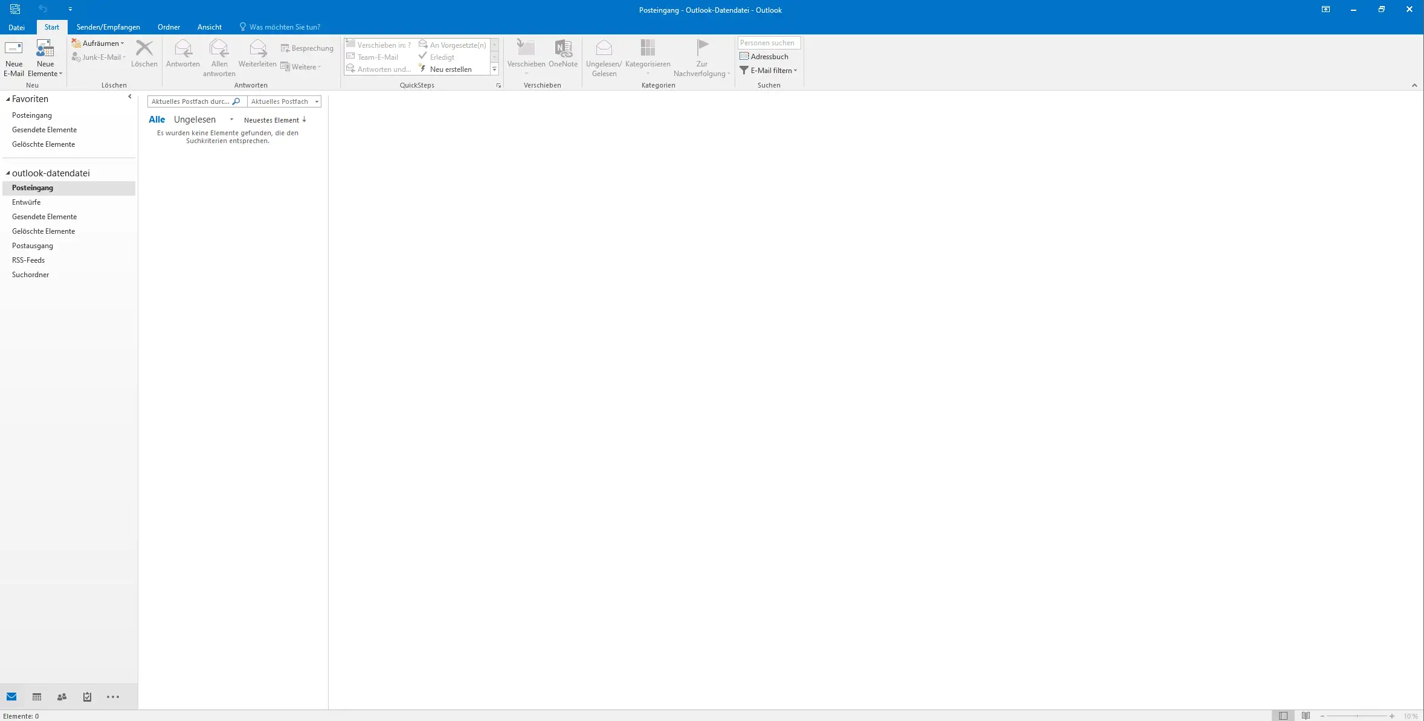The width and height of the screenshot is (1424, 721).
Task: Open People contacts icon in bottom navigation
Action: tap(62, 697)
